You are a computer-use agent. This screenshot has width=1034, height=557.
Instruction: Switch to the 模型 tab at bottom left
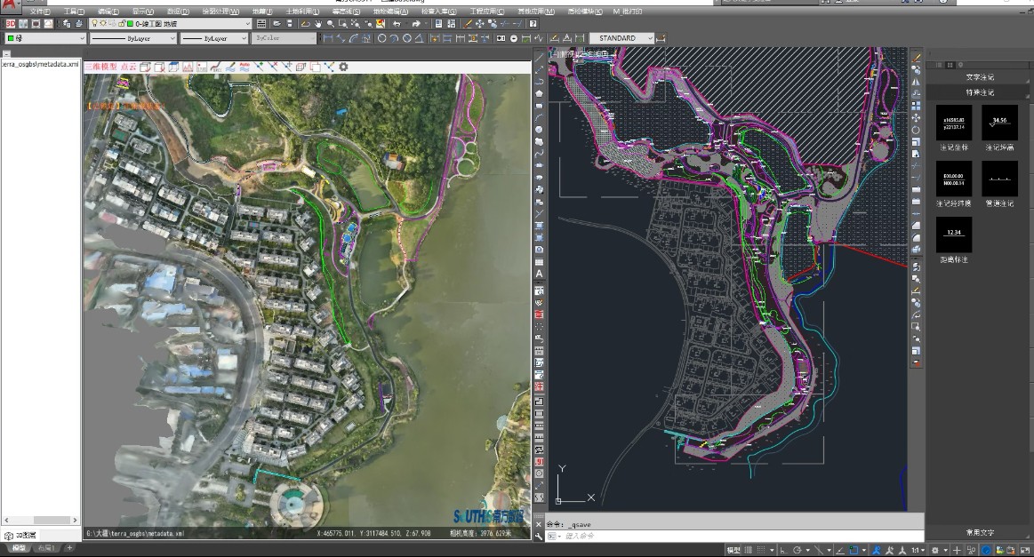tap(19, 548)
